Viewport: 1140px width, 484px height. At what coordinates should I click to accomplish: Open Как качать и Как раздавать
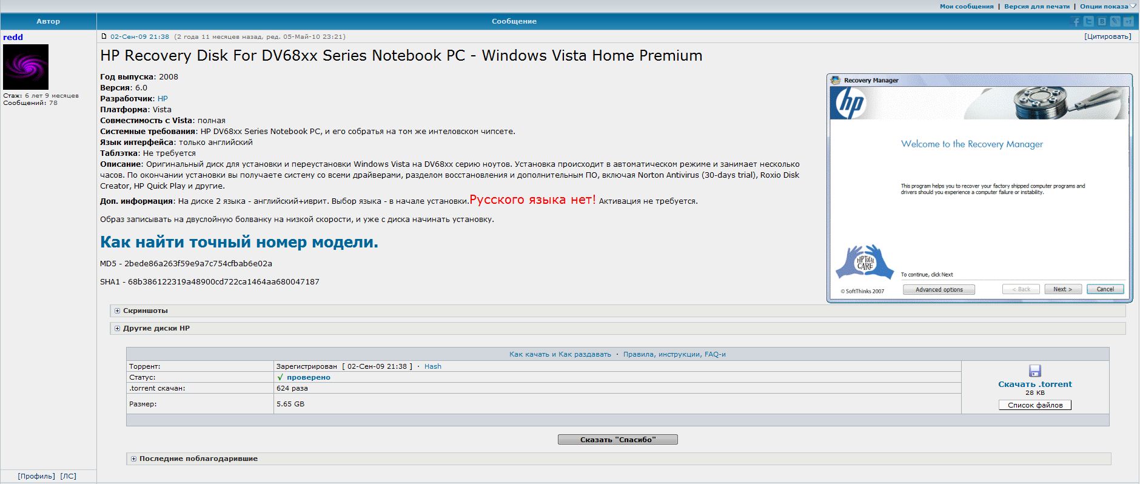click(560, 354)
